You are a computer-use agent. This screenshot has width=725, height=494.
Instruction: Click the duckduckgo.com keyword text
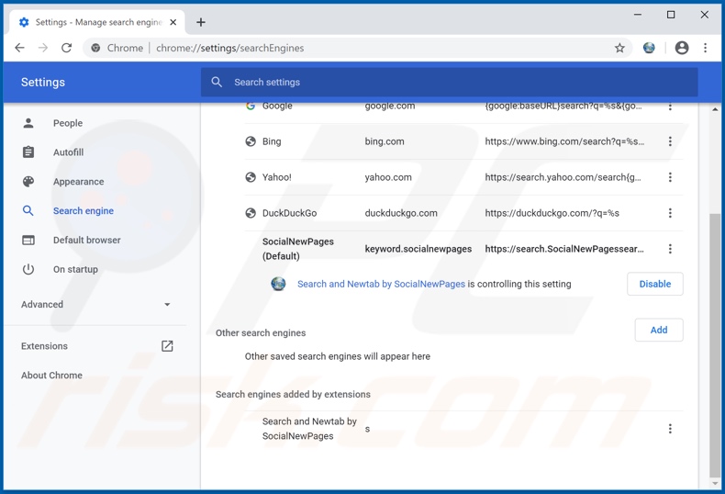(x=401, y=213)
